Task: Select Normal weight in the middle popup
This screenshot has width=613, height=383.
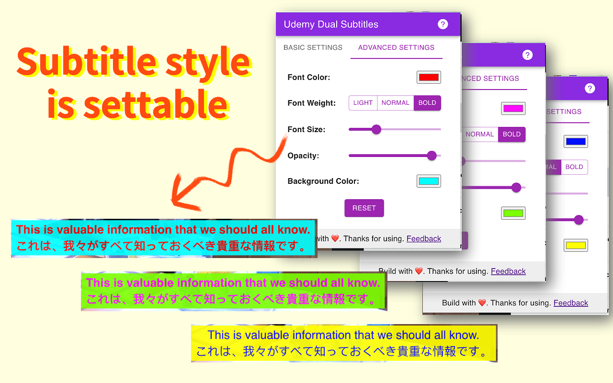Action: [x=479, y=135]
